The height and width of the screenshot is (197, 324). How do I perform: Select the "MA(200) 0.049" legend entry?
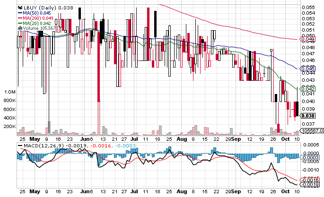pyautogui.click(x=38, y=18)
